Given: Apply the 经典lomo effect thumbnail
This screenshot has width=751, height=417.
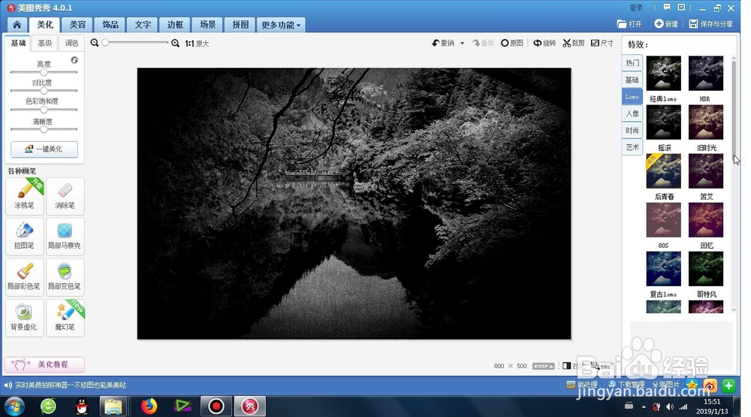Looking at the screenshot, I should coord(663,74).
